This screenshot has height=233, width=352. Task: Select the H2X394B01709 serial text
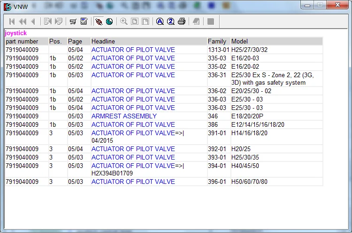pyautogui.click(x=112, y=174)
